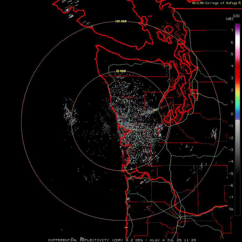242x242 pixels.
Task: Click the 2 value on the scale
Action: click(x=232, y=90)
